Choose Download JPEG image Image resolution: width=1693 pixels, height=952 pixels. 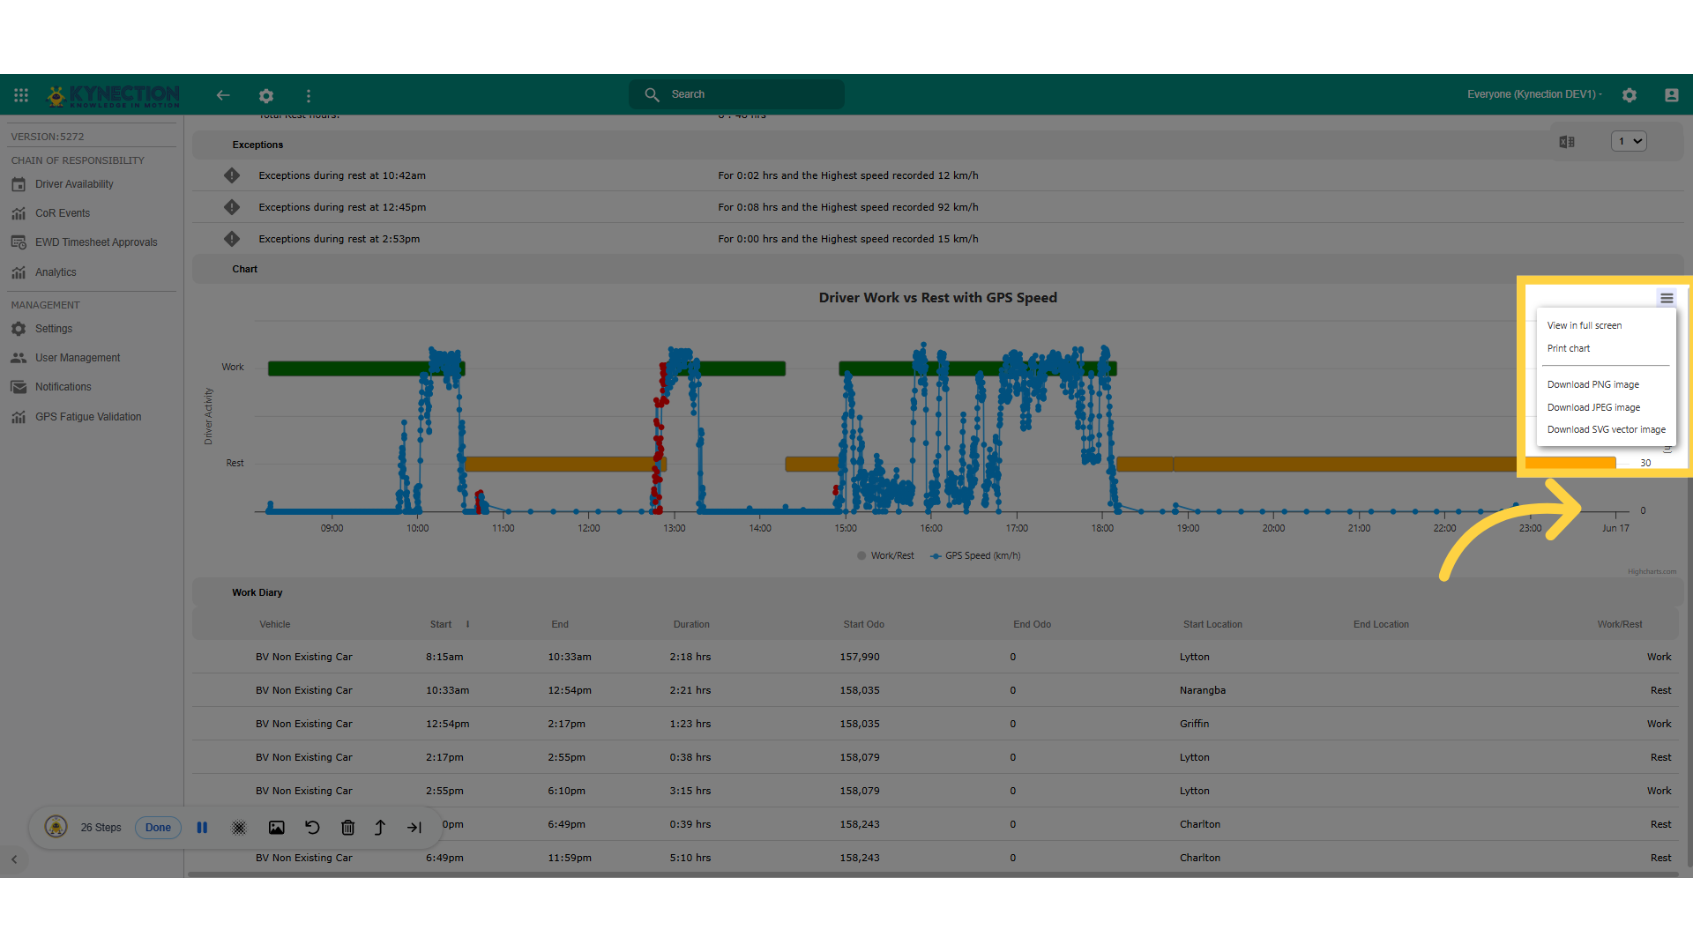click(1593, 408)
